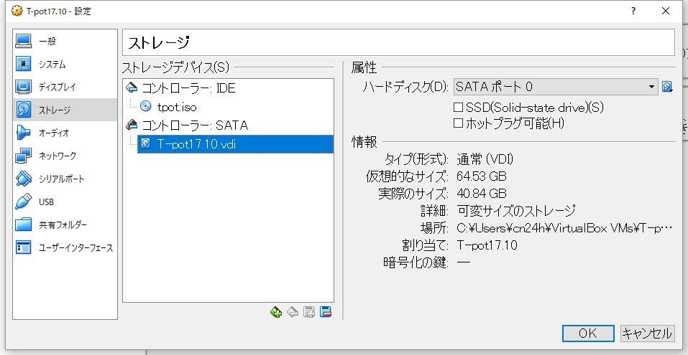The height and width of the screenshot is (355, 688).
Task: Click the USB icon in the sidebar
Action: (23, 202)
